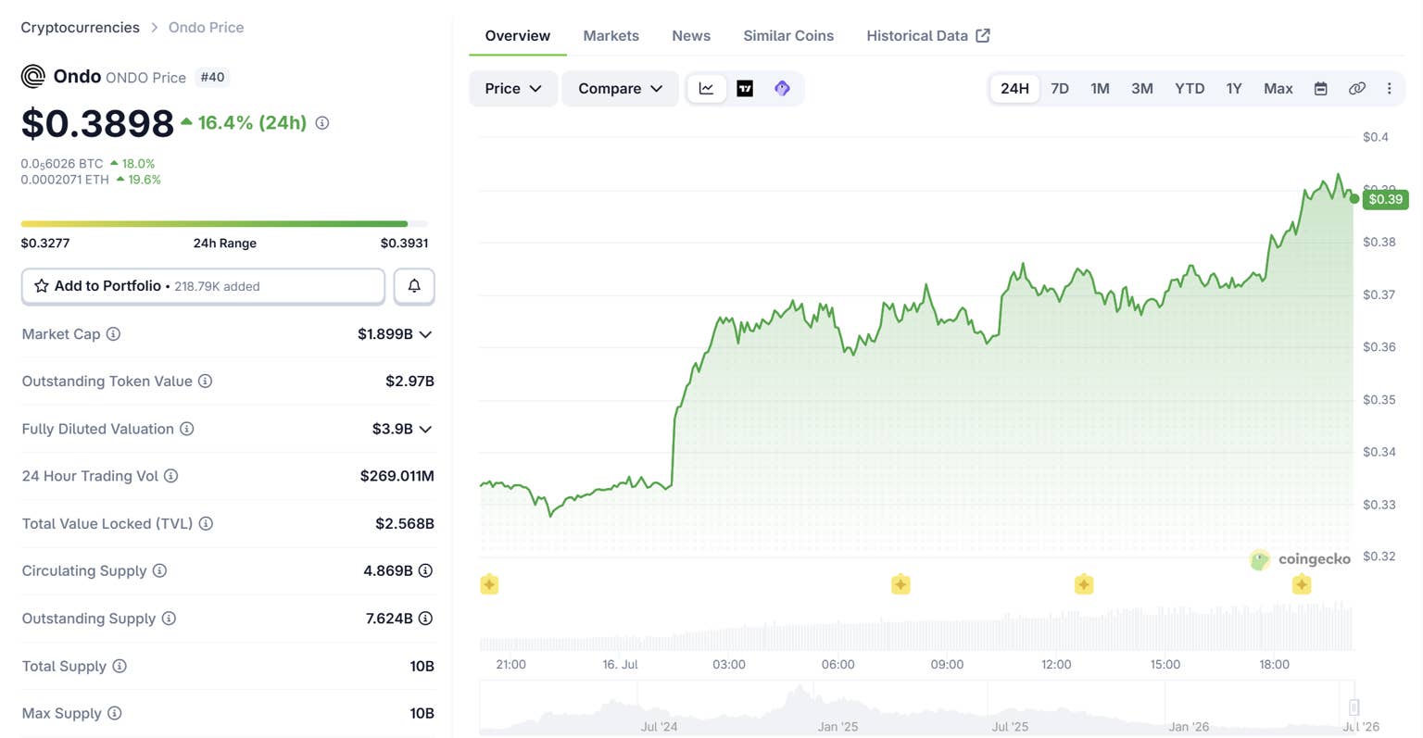Click the chart range navigator handle
The width and height of the screenshot is (1423, 738).
click(1354, 707)
